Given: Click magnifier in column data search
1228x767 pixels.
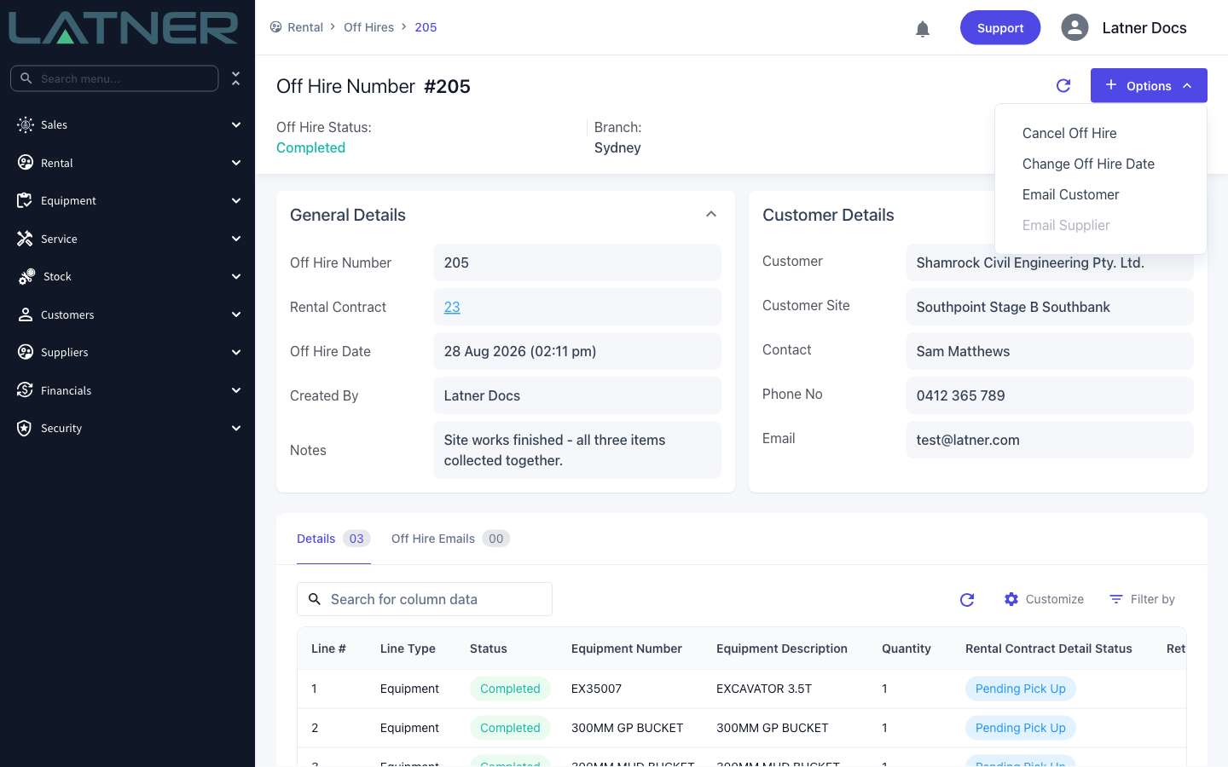Looking at the screenshot, I should coord(315,599).
